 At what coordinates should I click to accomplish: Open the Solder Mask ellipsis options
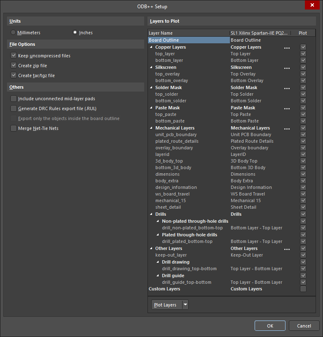click(x=287, y=88)
